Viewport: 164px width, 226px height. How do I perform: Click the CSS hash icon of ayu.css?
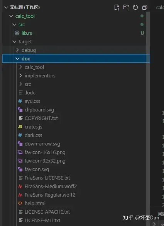[20, 101]
